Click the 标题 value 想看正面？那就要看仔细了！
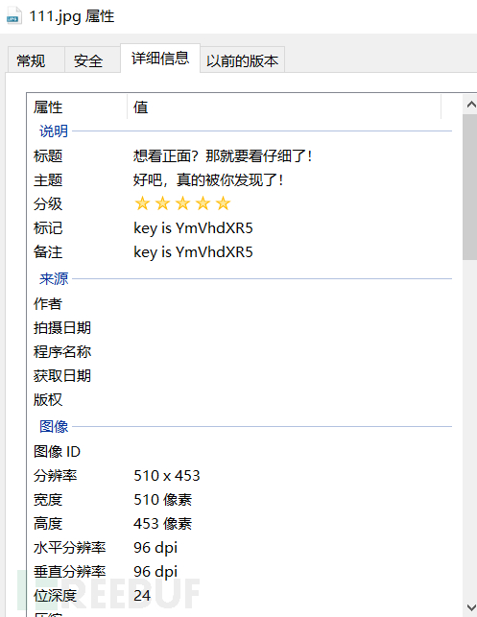 pyautogui.click(x=223, y=155)
